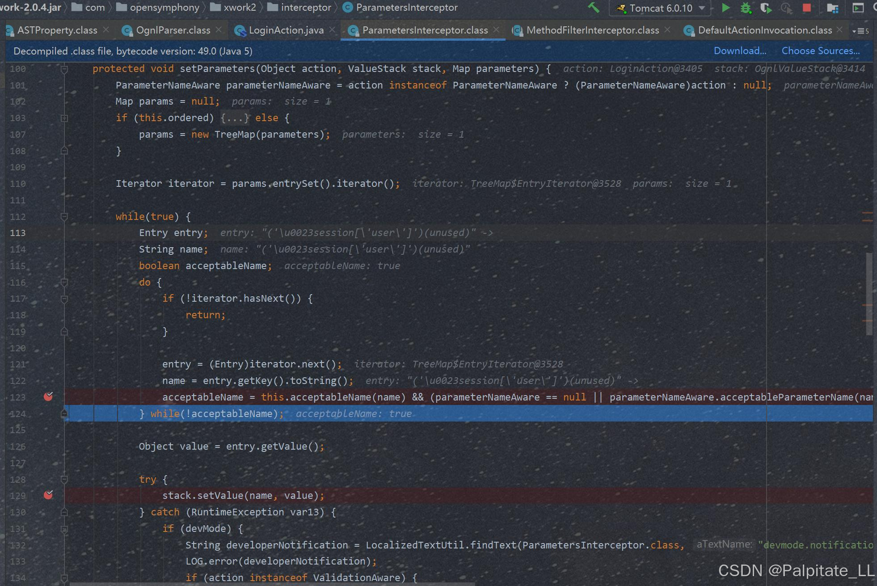Click the Download... sources link
Image resolution: width=877 pixels, height=586 pixels.
740,51
